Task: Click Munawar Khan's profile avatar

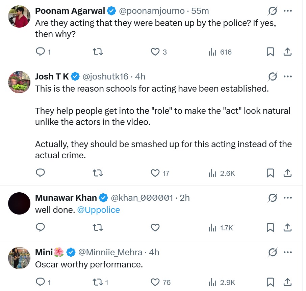Action: 19,203
